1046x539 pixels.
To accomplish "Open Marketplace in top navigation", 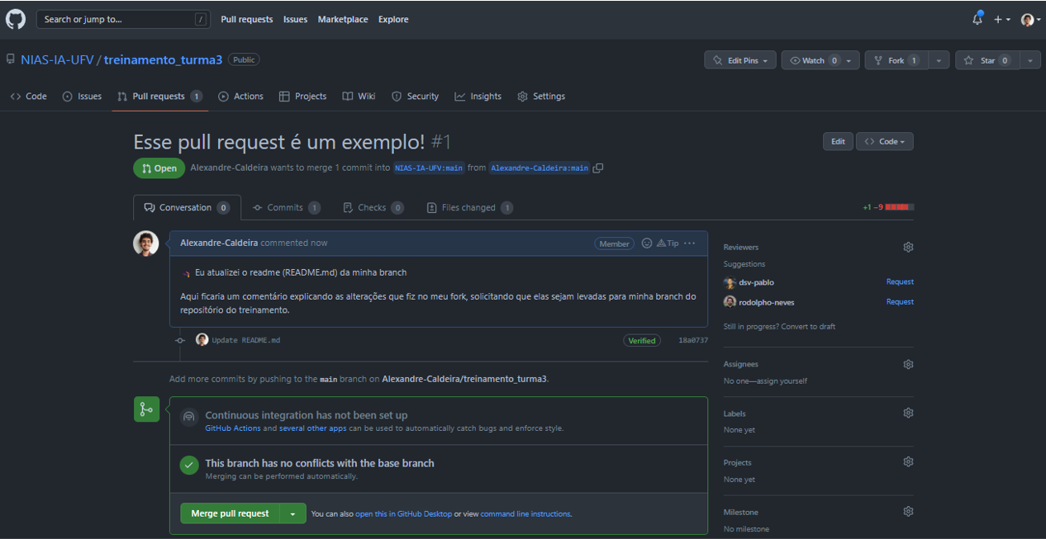I will [x=343, y=19].
